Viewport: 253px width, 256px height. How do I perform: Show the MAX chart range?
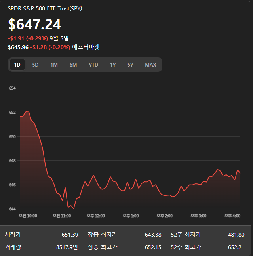coord(150,65)
